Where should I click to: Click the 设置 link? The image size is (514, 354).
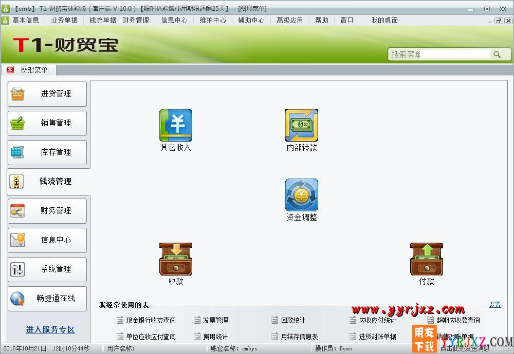[x=494, y=305]
